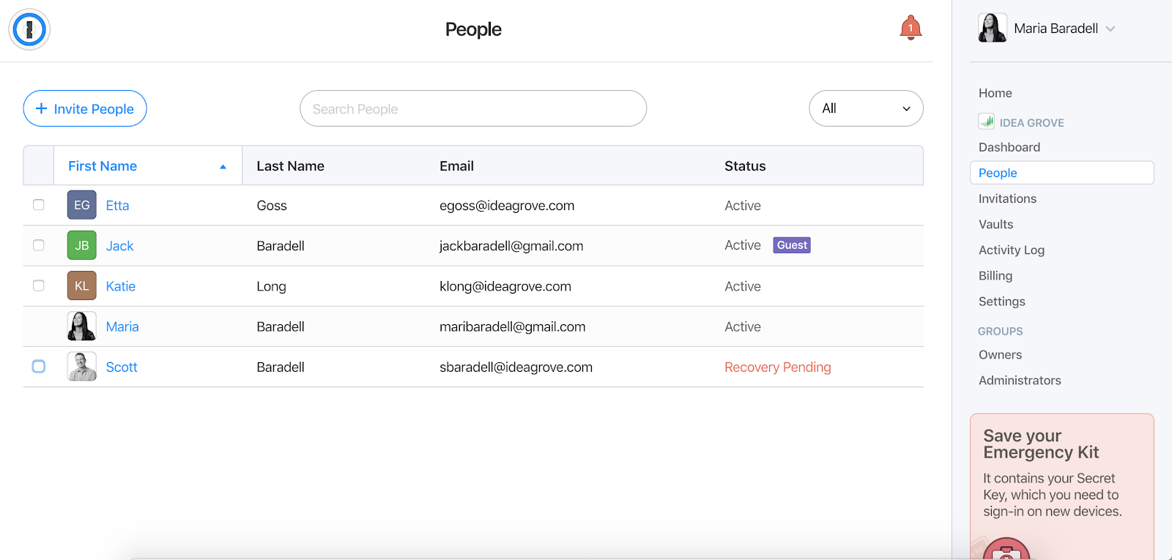Click the egoss@ideagrove.com email
1172x560 pixels.
click(x=507, y=206)
